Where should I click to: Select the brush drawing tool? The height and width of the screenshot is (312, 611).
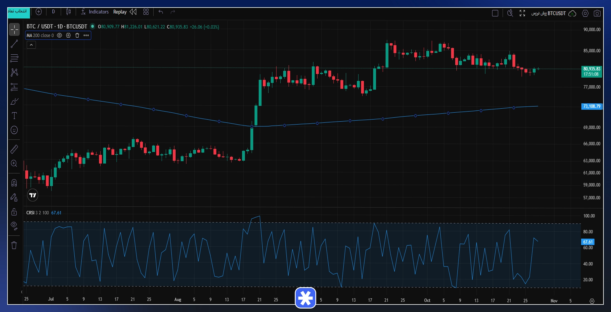(14, 101)
